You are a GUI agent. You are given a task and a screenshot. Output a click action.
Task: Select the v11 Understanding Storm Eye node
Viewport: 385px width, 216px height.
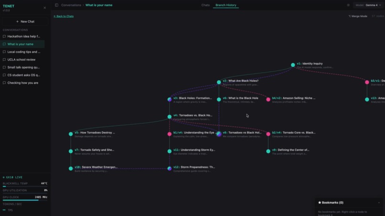pyautogui.click(x=170, y=151)
